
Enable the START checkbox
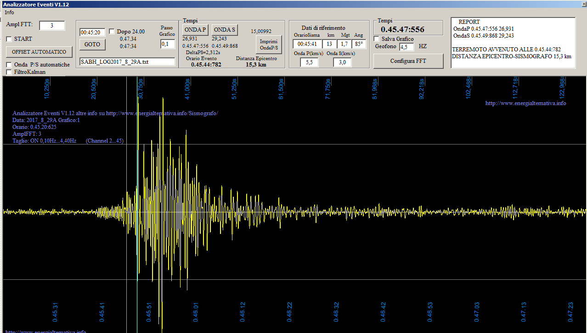point(9,39)
